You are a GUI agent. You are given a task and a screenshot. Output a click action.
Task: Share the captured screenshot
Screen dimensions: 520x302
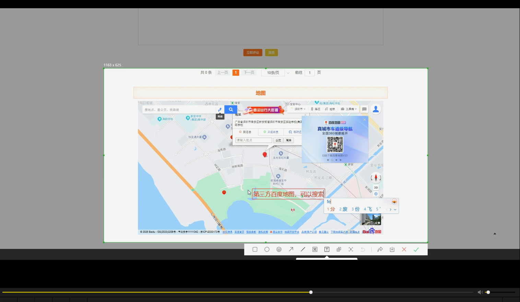pyautogui.click(x=380, y=249)
